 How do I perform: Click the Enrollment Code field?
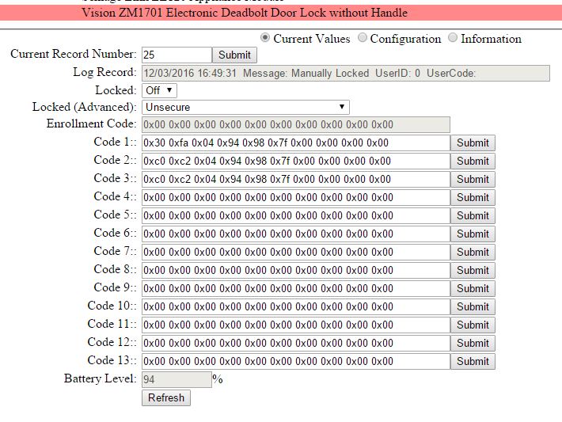pyautogui.click(x=296, y=124)
